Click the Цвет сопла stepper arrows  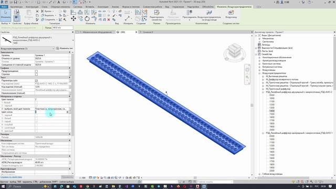coord(68,112)
